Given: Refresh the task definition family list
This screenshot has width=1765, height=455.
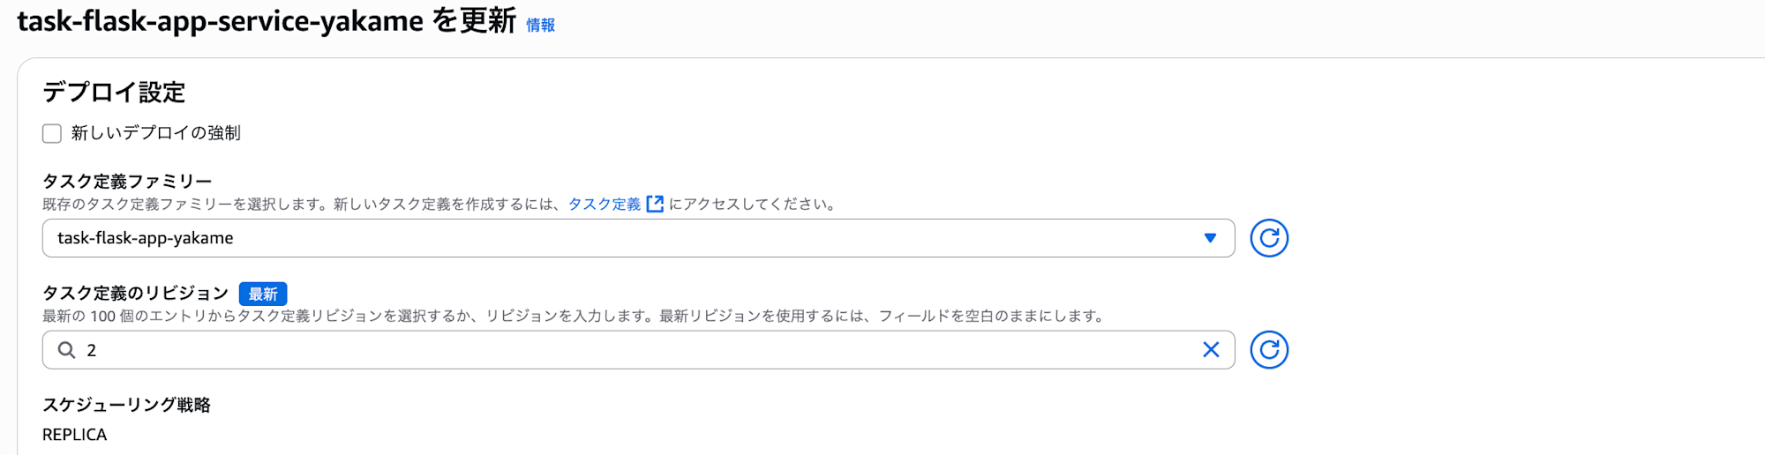Looking at the screenshot, I should [1268, 238].
